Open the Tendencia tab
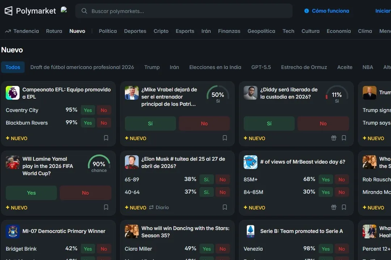 pos(22,31)
